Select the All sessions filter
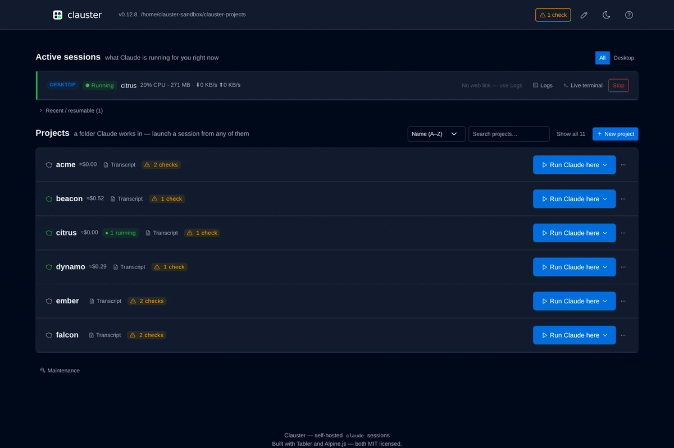The image size is (674, 448). pos(602,58)
